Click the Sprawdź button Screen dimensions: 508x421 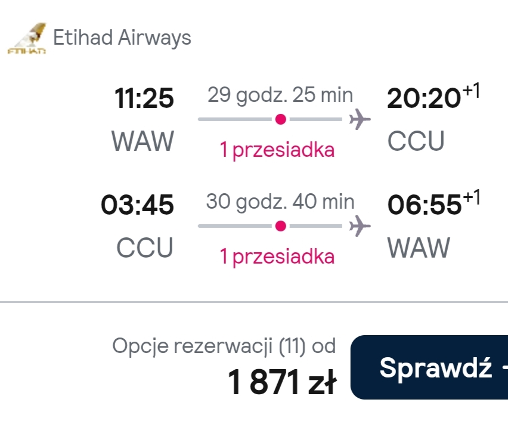pos(429,367)
